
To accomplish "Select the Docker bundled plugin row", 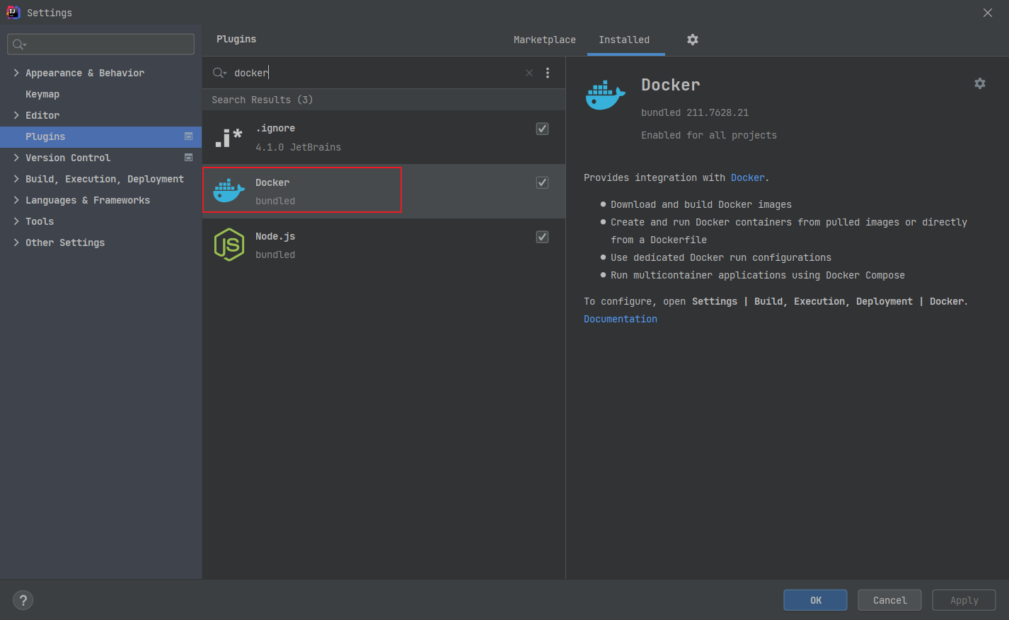I will click(384, 191).
